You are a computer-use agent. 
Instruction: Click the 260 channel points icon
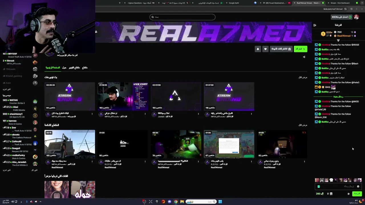coord(320,194)
